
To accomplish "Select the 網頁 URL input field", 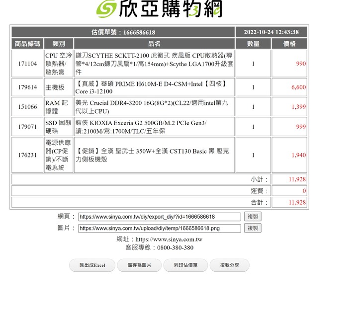I will point(160,217).
